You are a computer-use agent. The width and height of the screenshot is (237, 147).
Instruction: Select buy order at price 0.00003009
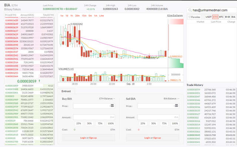[29, 86]
